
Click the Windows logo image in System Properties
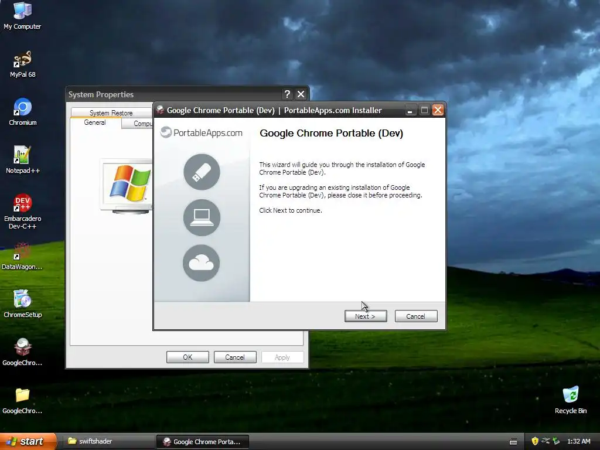click(127, 186)
